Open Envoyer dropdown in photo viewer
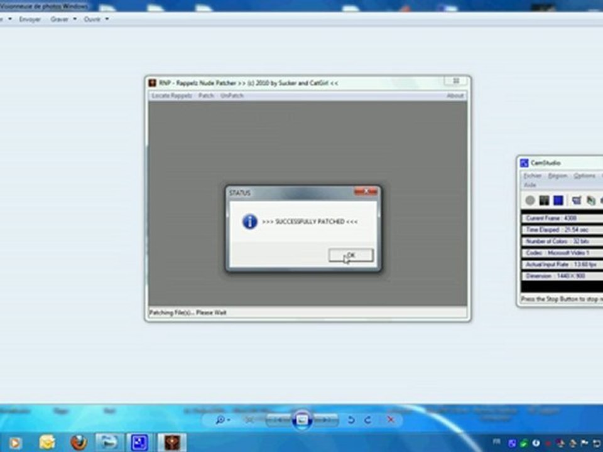The height and width of the screenshot is (452, 603). (30, 19)
